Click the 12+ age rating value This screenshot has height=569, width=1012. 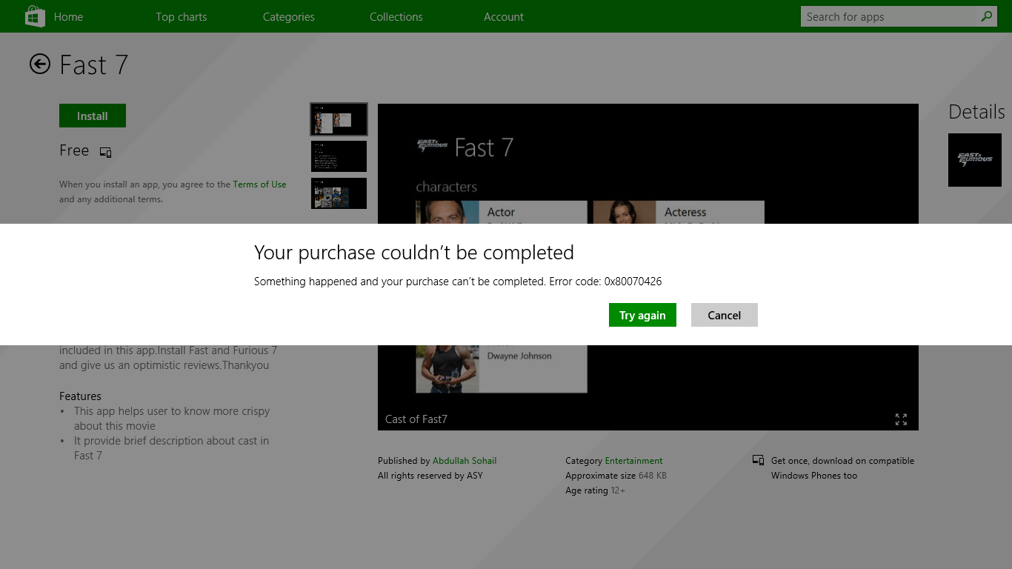(x=618, y=490)
